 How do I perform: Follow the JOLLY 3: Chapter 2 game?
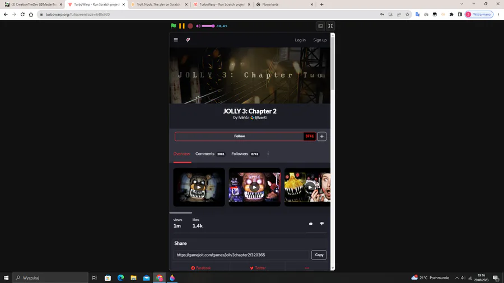pos(240,136)
